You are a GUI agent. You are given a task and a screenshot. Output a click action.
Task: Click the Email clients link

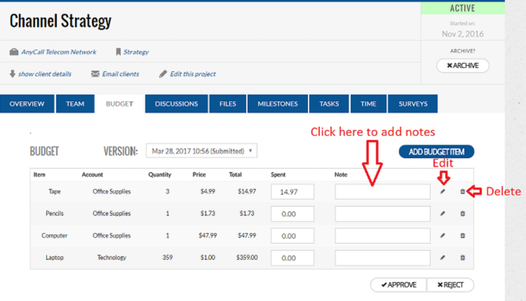coord(115,73)
